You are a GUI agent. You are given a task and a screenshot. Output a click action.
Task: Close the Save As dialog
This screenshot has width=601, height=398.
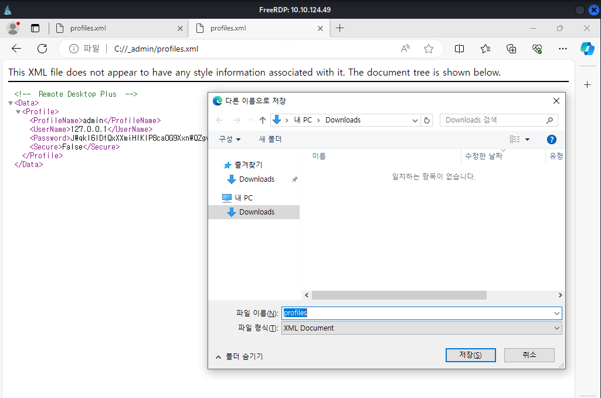(x=556, y=101)
